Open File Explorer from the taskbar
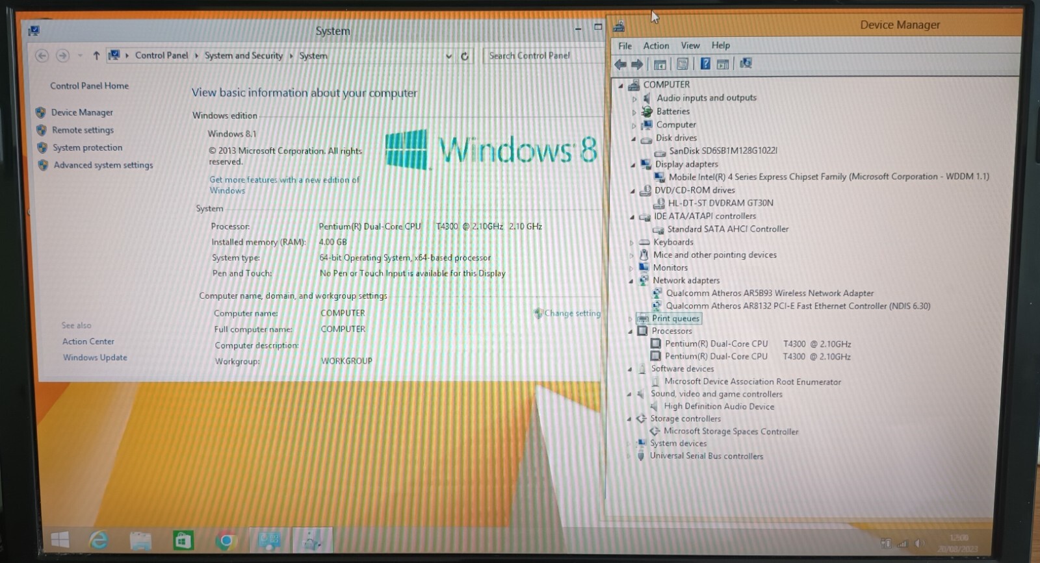 (x=140, y=540)
